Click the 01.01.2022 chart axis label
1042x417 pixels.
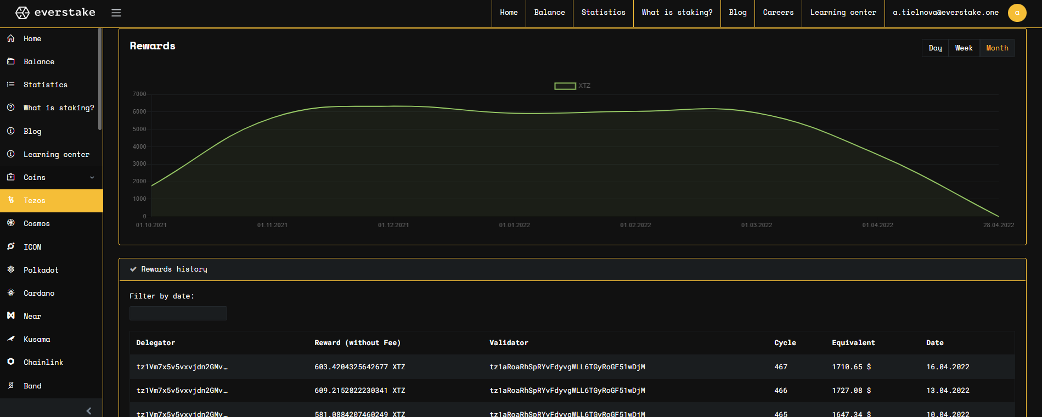(515, 226)
